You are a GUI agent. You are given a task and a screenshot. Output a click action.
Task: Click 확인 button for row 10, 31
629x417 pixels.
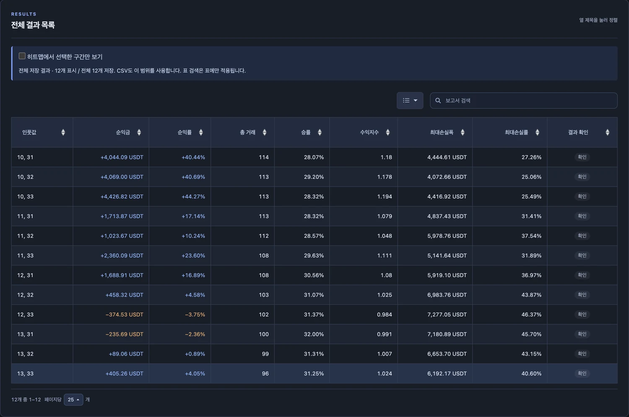click(x=582, y=157)
